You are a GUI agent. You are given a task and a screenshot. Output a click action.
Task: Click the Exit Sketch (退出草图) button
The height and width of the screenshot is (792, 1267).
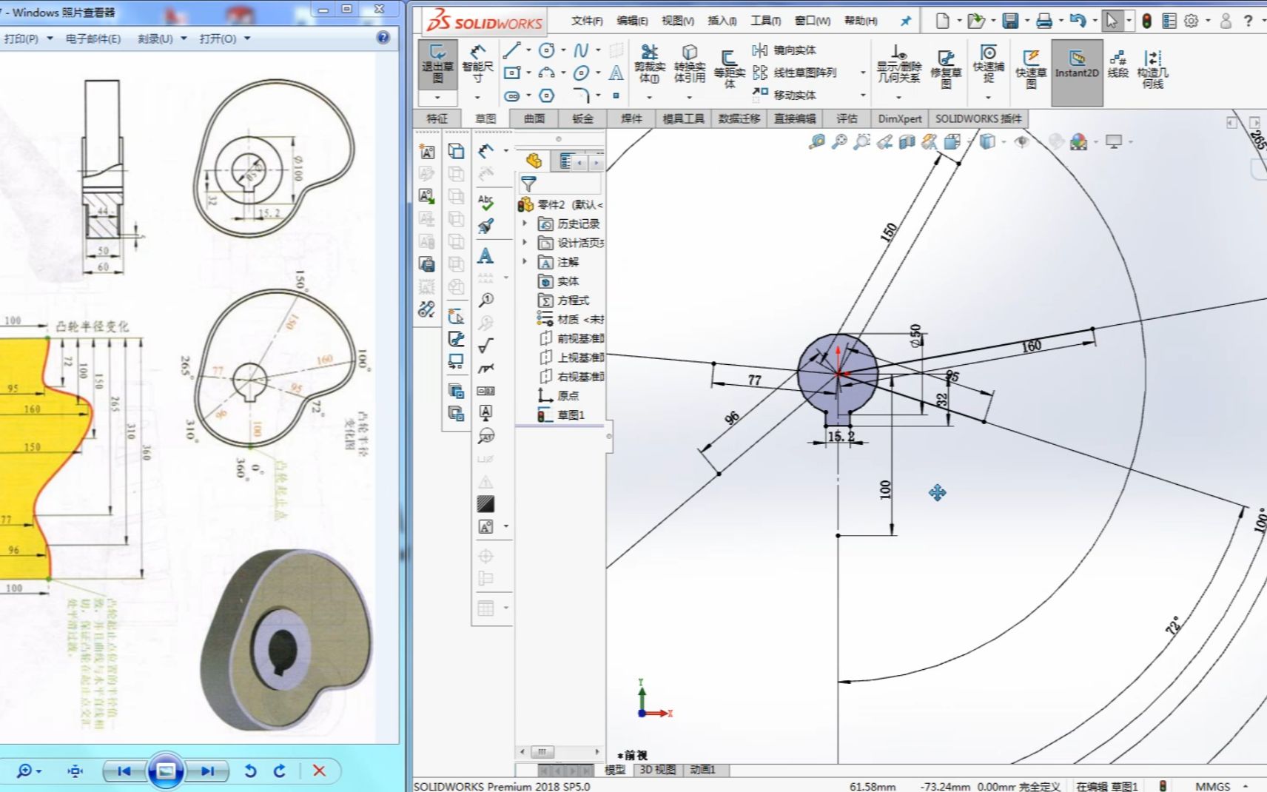tap(437, 64)
